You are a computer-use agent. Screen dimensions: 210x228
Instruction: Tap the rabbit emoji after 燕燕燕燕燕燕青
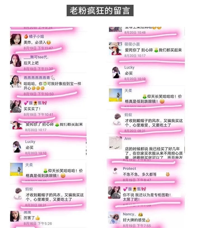point(53,78)
